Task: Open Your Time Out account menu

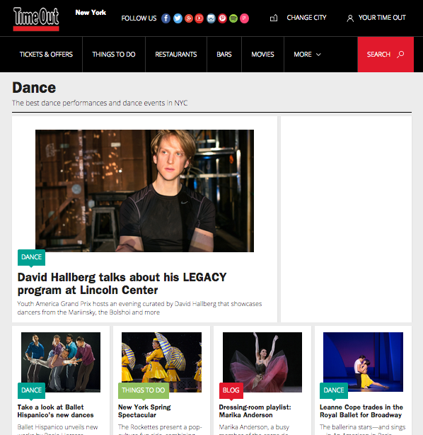Action: click(x=376, y=18)
